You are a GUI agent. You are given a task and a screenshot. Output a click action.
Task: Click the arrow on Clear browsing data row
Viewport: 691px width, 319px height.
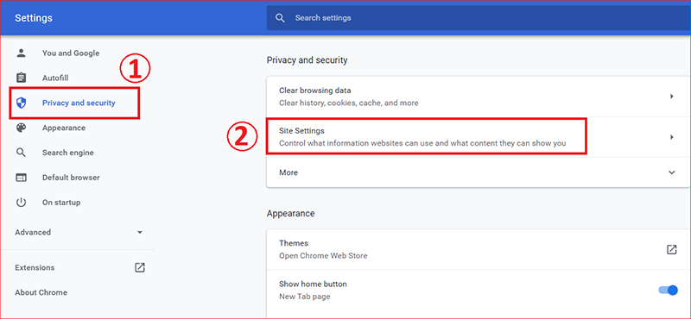point(672,97)
